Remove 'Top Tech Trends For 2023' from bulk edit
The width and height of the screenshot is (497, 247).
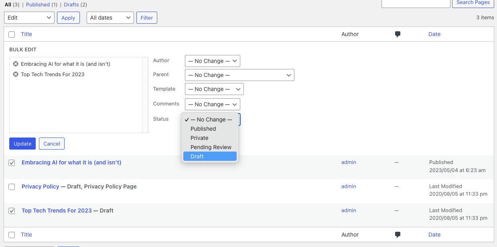[16, 74]
